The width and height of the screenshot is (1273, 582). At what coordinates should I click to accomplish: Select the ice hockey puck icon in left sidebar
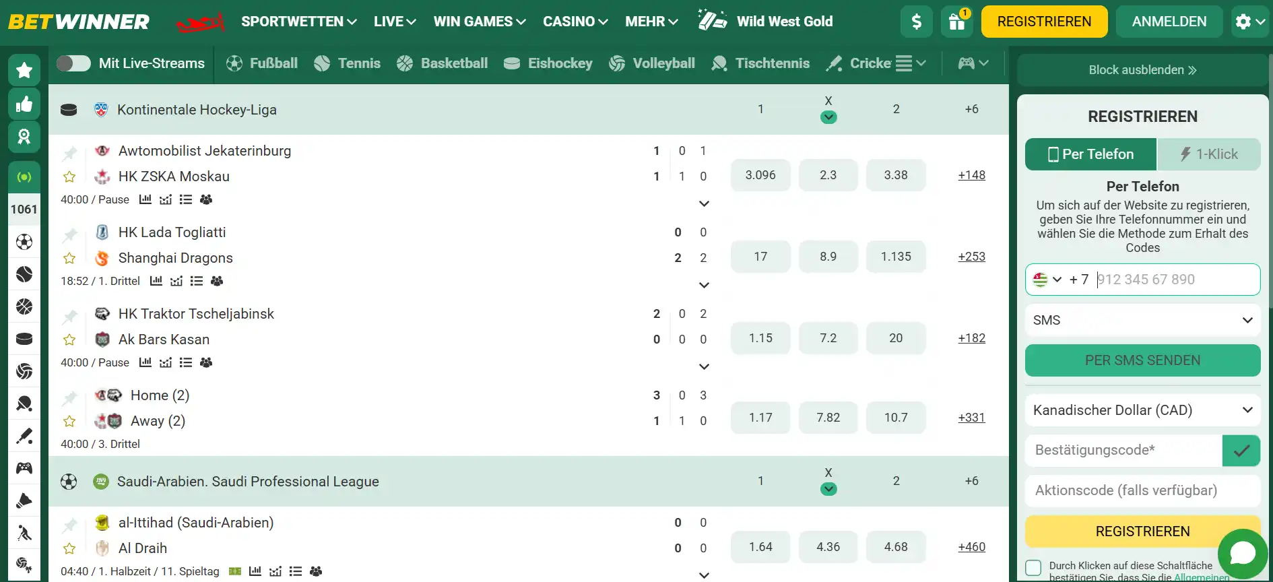click(x=24, y=339)
